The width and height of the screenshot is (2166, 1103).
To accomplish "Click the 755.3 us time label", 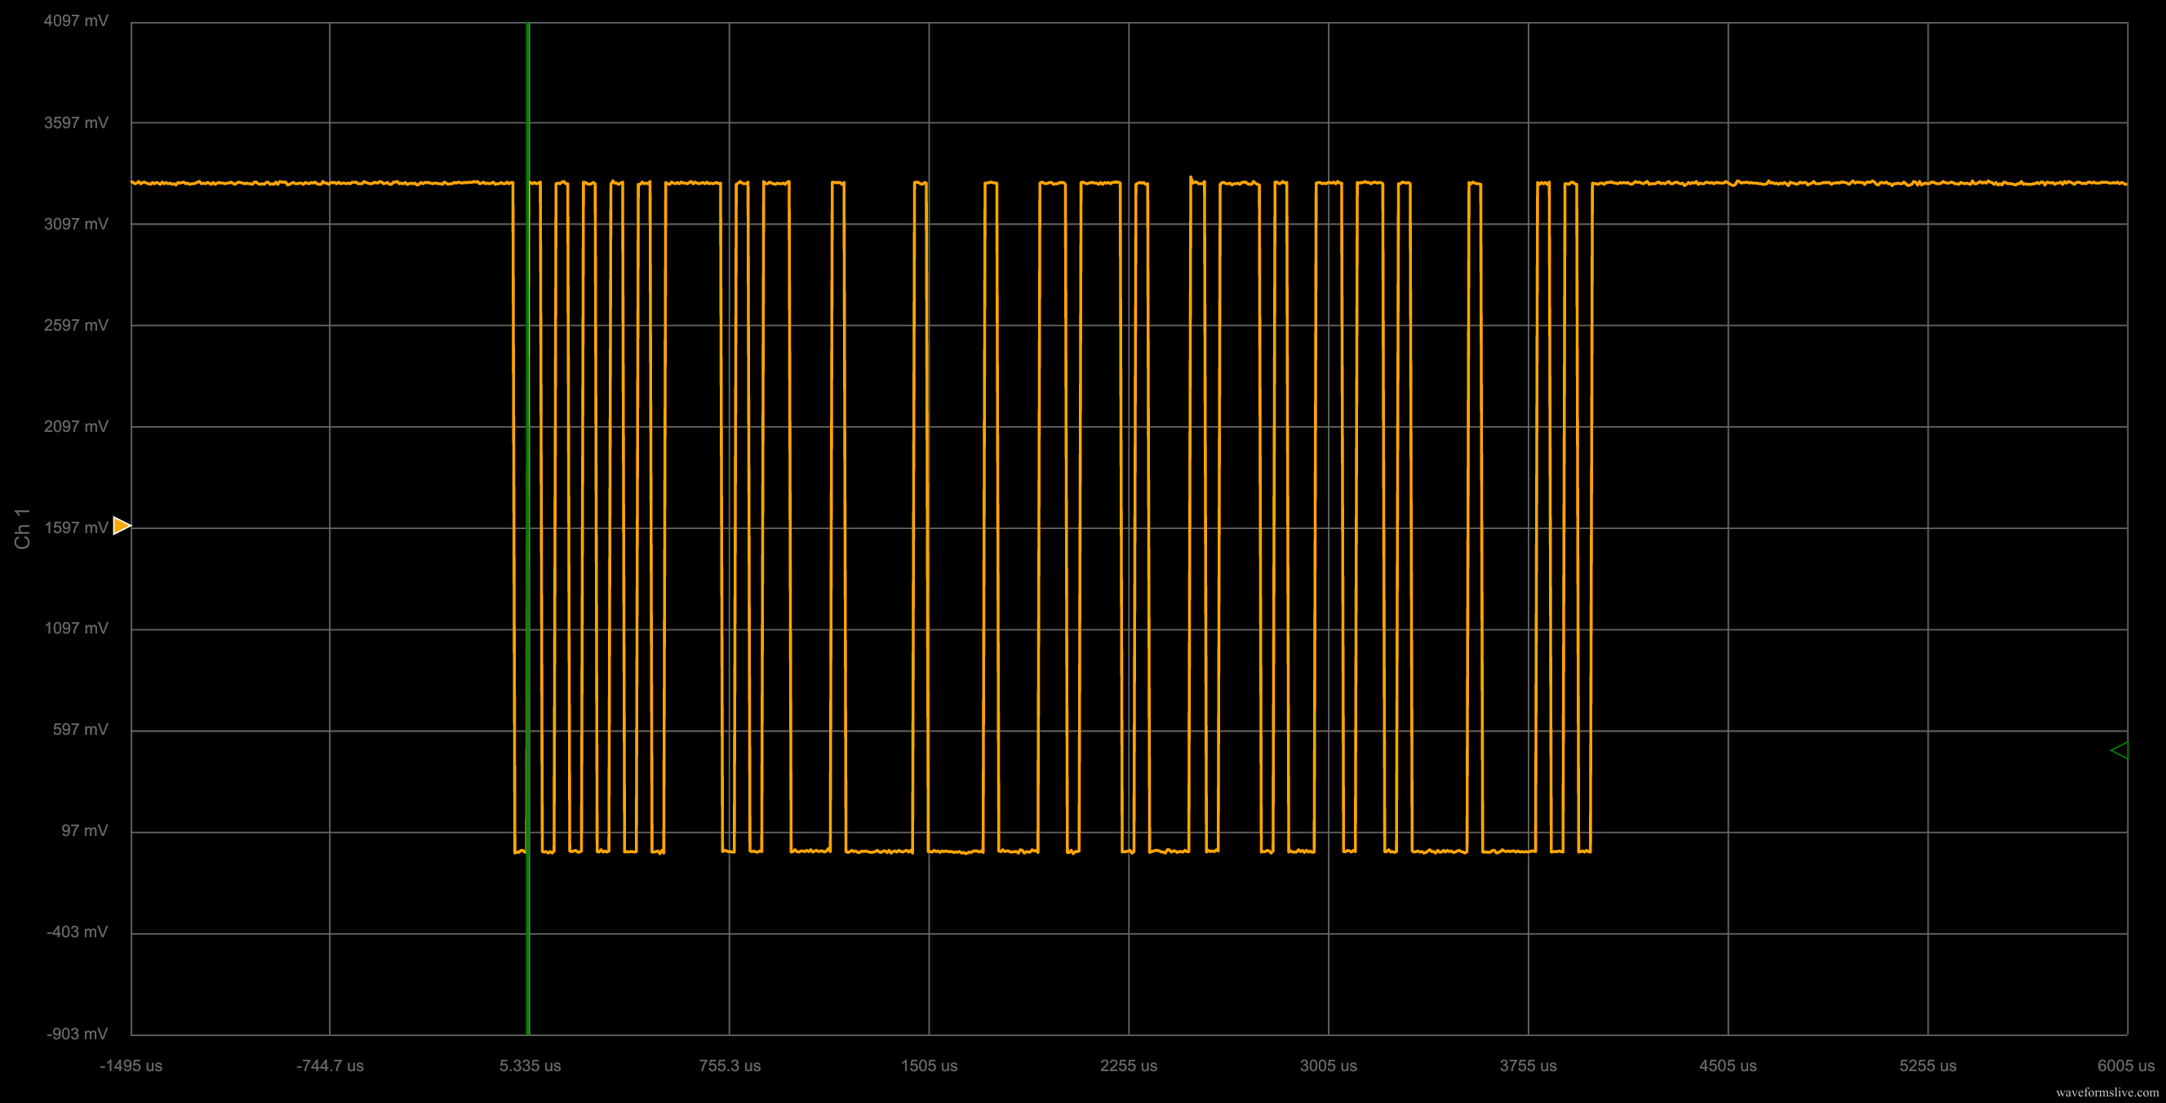I will tap(729, 1066).
